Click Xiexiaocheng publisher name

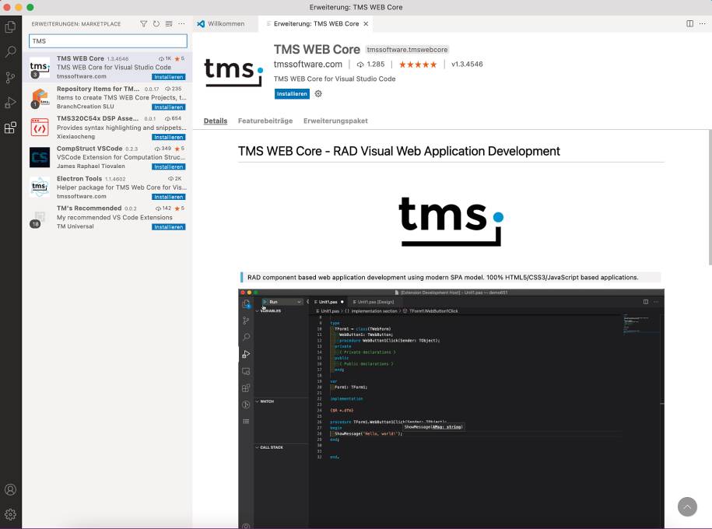coord(75,136)
